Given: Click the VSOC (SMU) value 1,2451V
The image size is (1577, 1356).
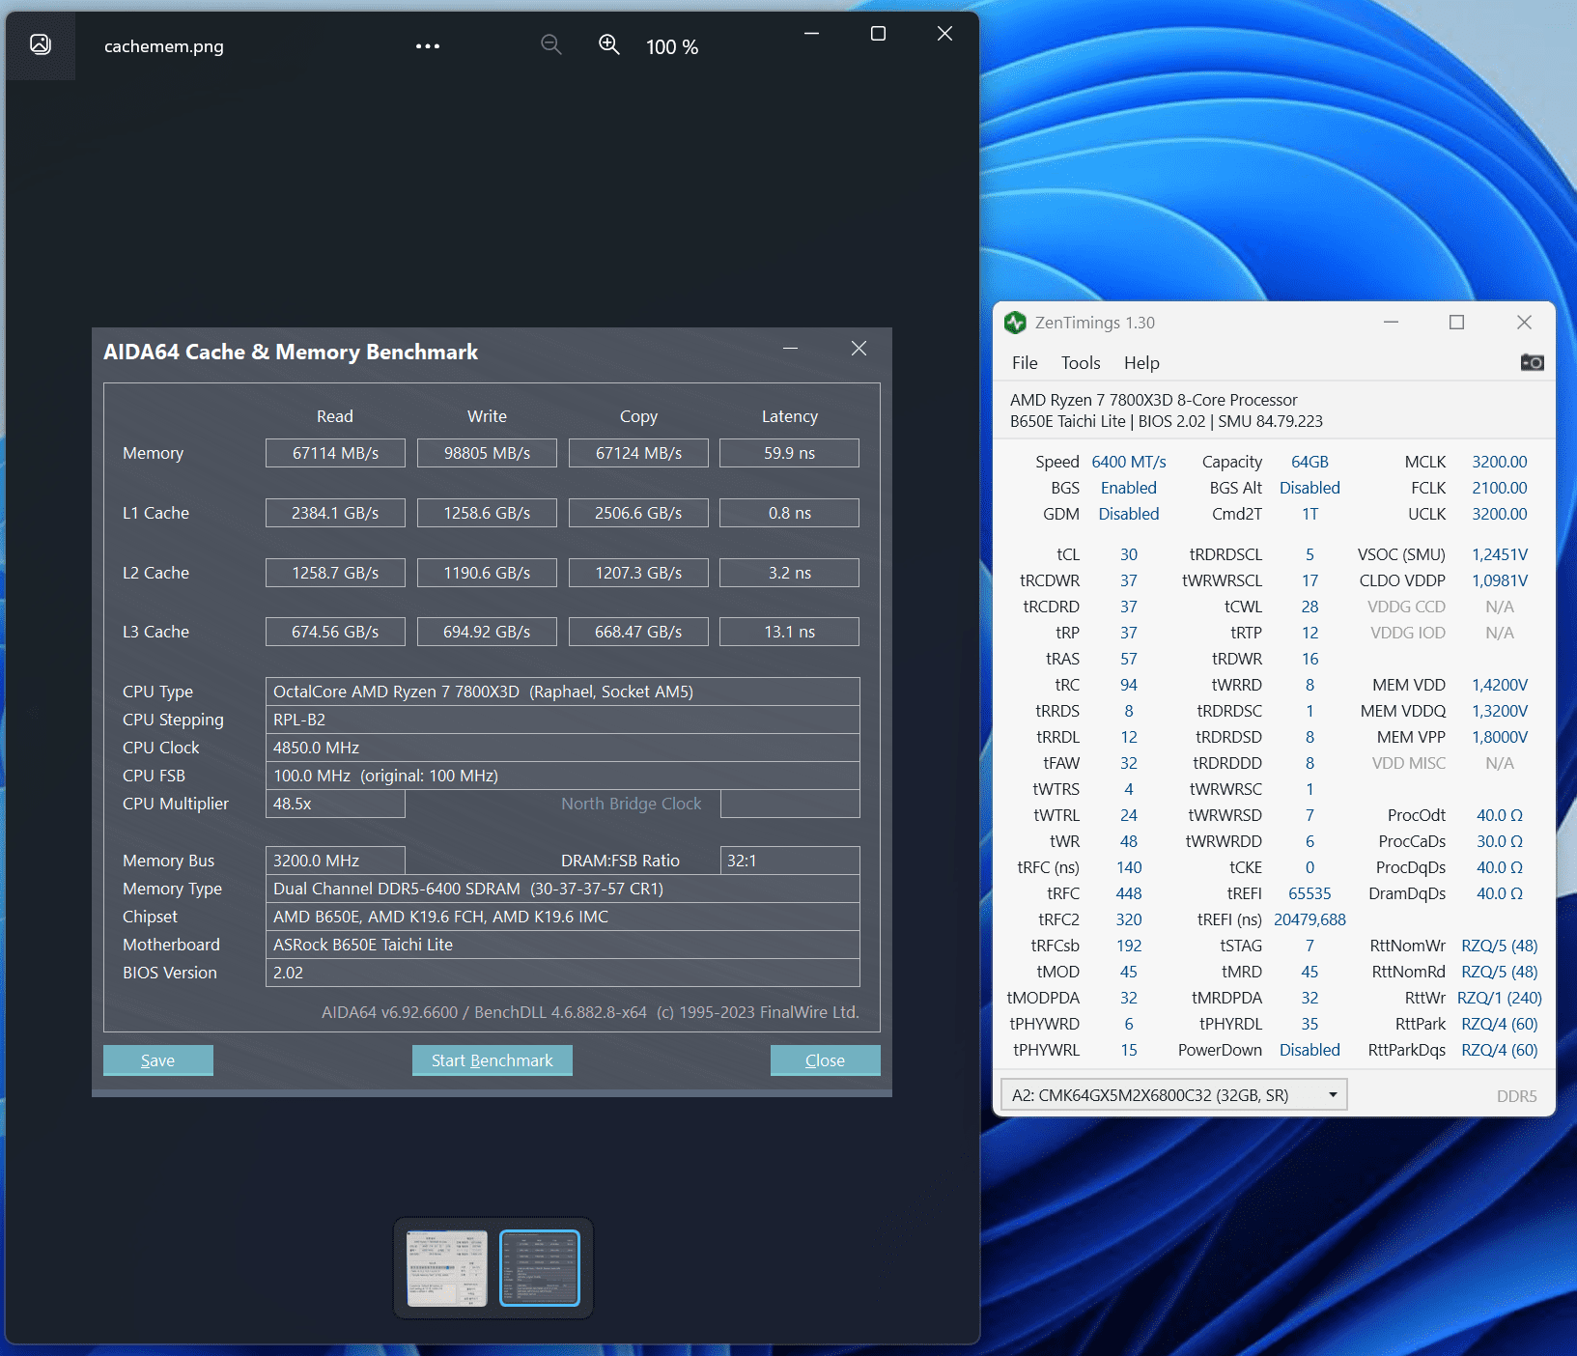Looking at the screenshot, I should (1500, 554).
